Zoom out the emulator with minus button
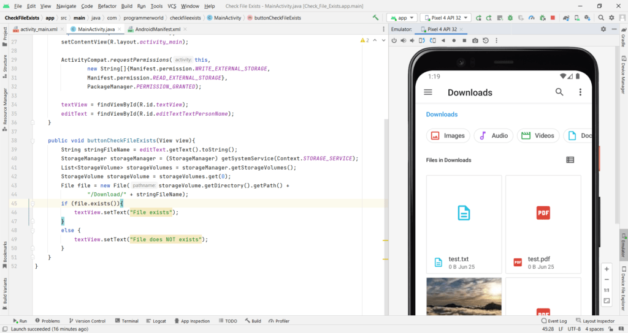The width and height of the screenshot is (628, 333). tap(607, 279)
